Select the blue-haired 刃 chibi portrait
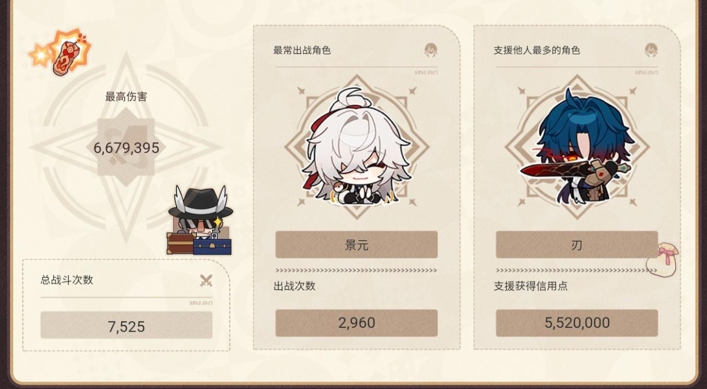707x389 pixels. coord(576,147)
